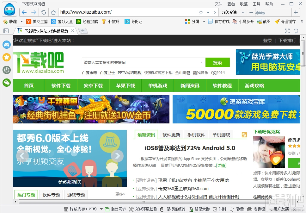Expand the 分屏 dropdown arrow
Image resolution: width=306 pixels, height=213 pixels.
[204, 22]
